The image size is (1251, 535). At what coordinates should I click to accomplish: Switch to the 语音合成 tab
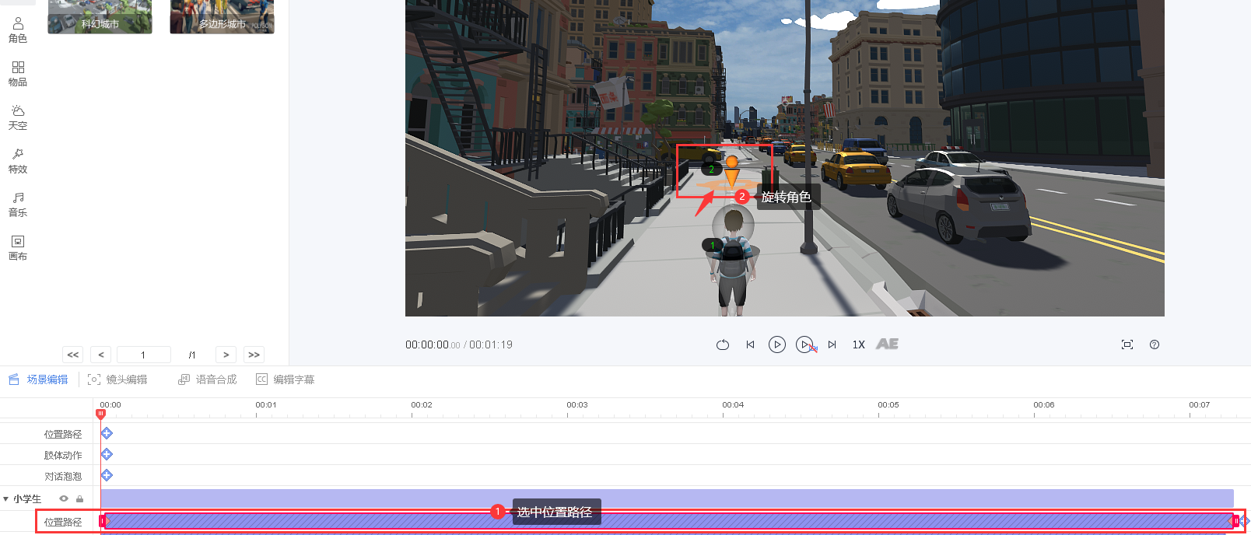click(208, 379)
